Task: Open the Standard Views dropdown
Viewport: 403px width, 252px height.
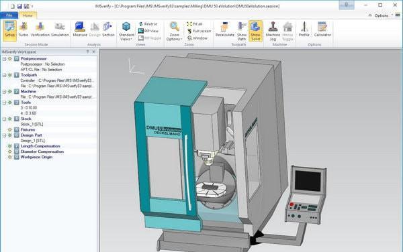Action: tap(126, 31)
